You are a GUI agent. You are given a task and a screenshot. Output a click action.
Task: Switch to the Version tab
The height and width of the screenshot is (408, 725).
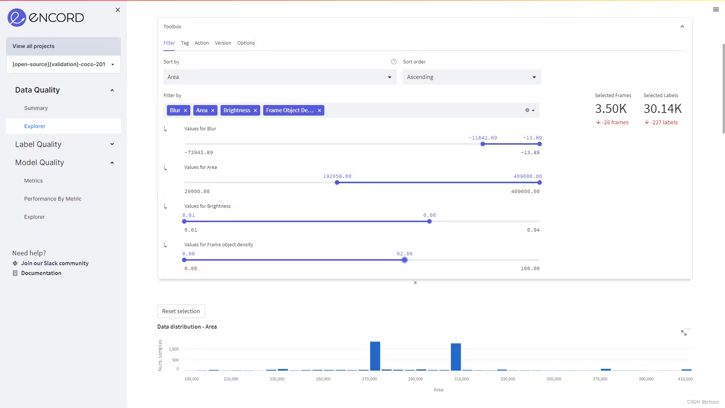coord(223,43)
